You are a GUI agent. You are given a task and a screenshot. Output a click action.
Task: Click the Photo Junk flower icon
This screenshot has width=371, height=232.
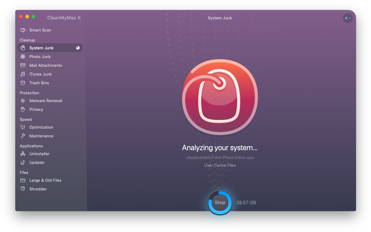[23, 57]
